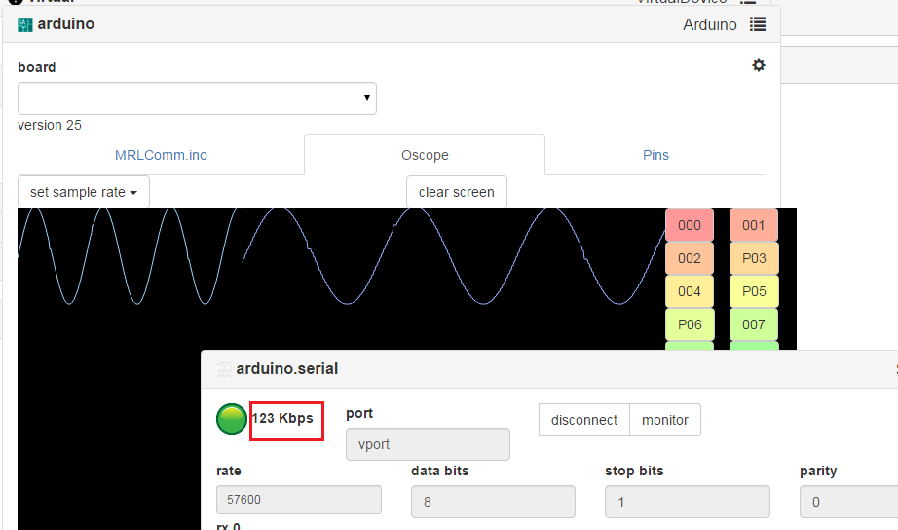The width and height of the screenshot is (898, 530).
Task: Click the arduino.serial panel title
Action: click(287, 369)
